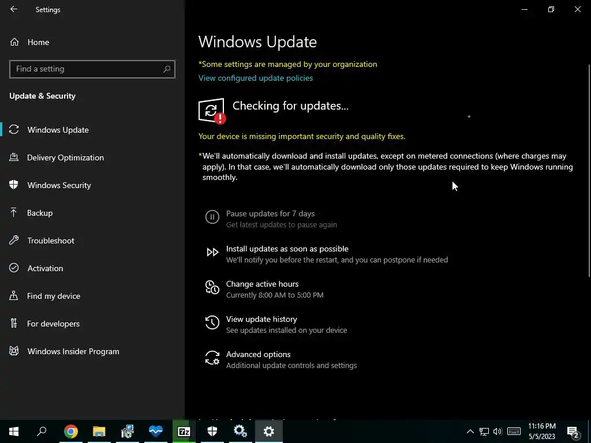The height and width of the screenshot is (443, 591).
Task: Open the Windows Start menu
Action: pyautogui.click(x=14, y=431)
